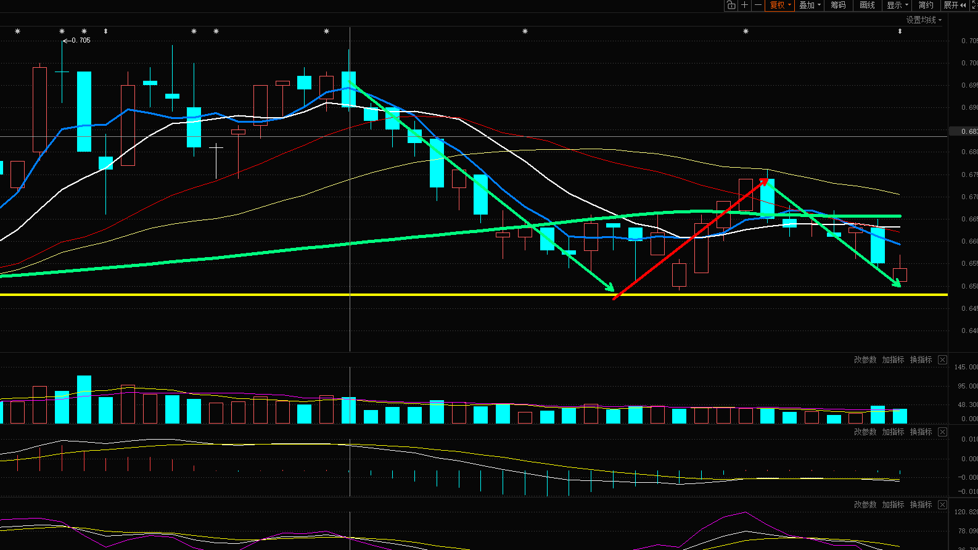Click 展开 to expand side panel
Image resolution: width=978 pixels, height=550 pixels.
pos(955,5)
